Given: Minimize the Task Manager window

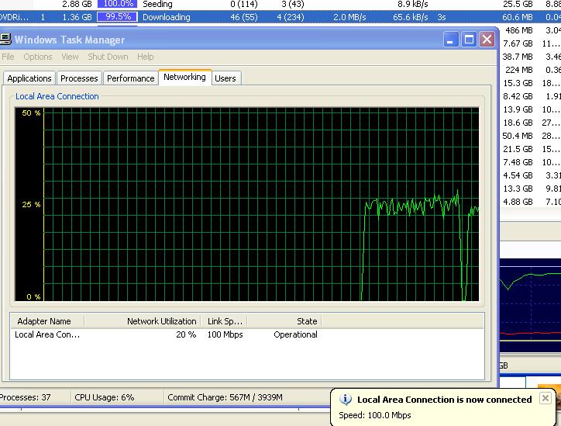Looking at the screenshot, I should pyautogui.click(x=451, y=40).
